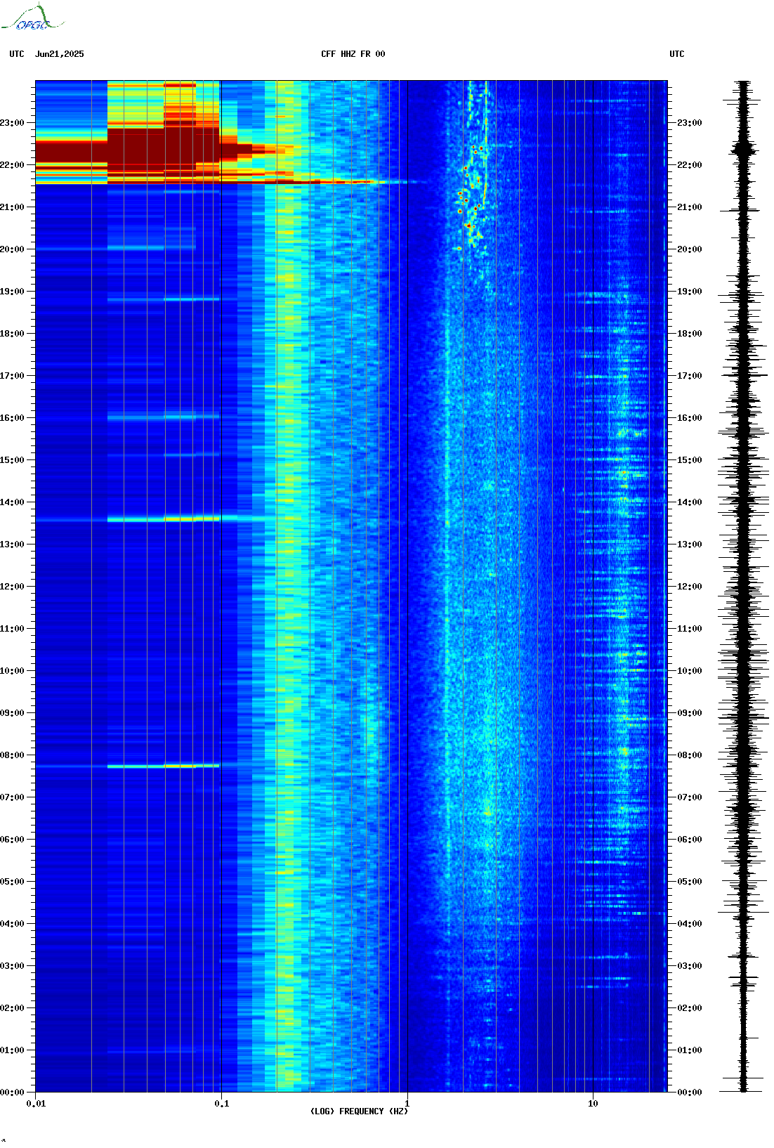The width and height of the screenshot is (774, 1148).
Task: Click 07:00 on the left time axis
Action: coord(12,797)
